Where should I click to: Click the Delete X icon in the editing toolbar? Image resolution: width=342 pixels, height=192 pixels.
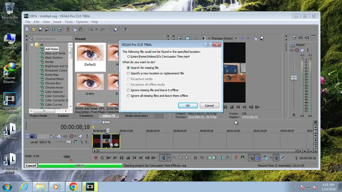click(x=195, y=158)
